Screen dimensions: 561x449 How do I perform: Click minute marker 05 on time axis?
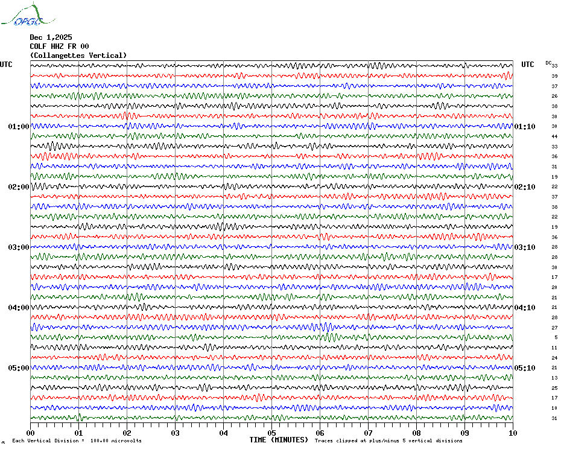coord(271,433)
